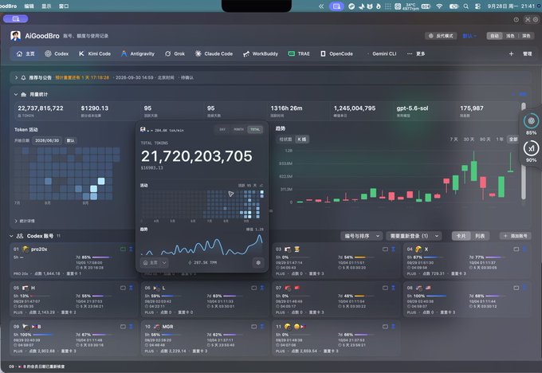Click the blue hourglass icon on card 06 L
The height and width of the screenshot is (373, 542).
pos(262,288)
